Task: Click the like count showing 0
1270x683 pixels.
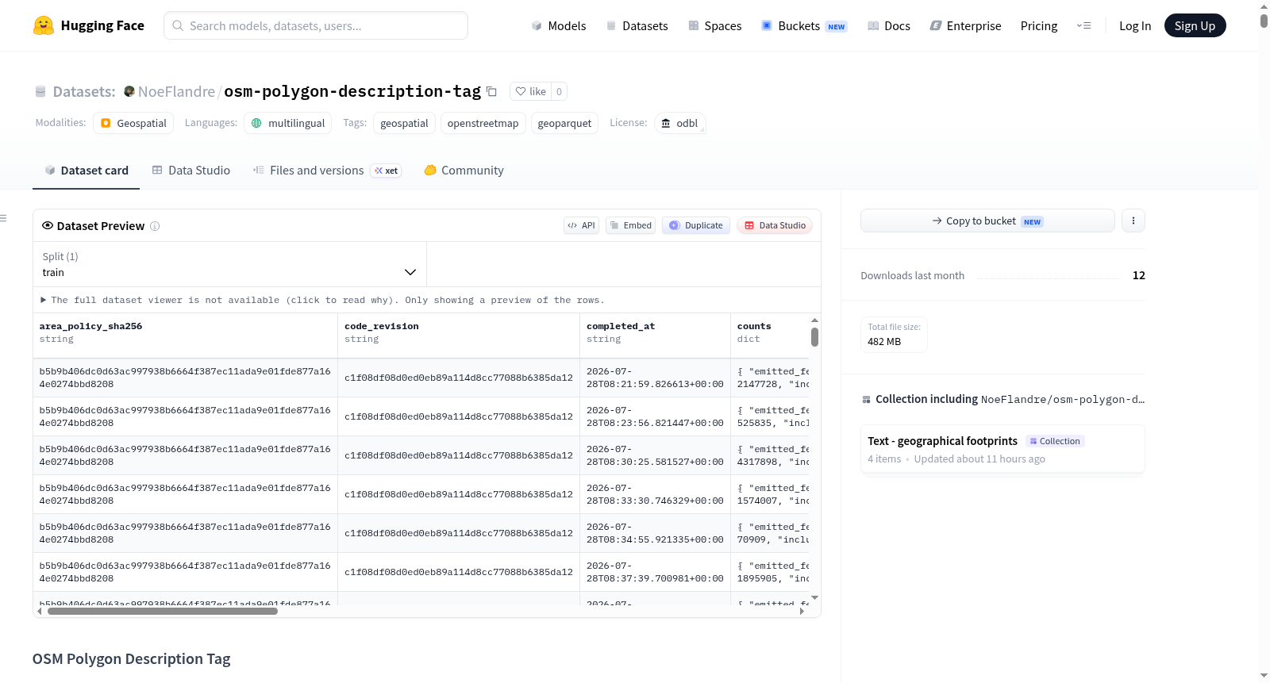Action: coord(559,91)
